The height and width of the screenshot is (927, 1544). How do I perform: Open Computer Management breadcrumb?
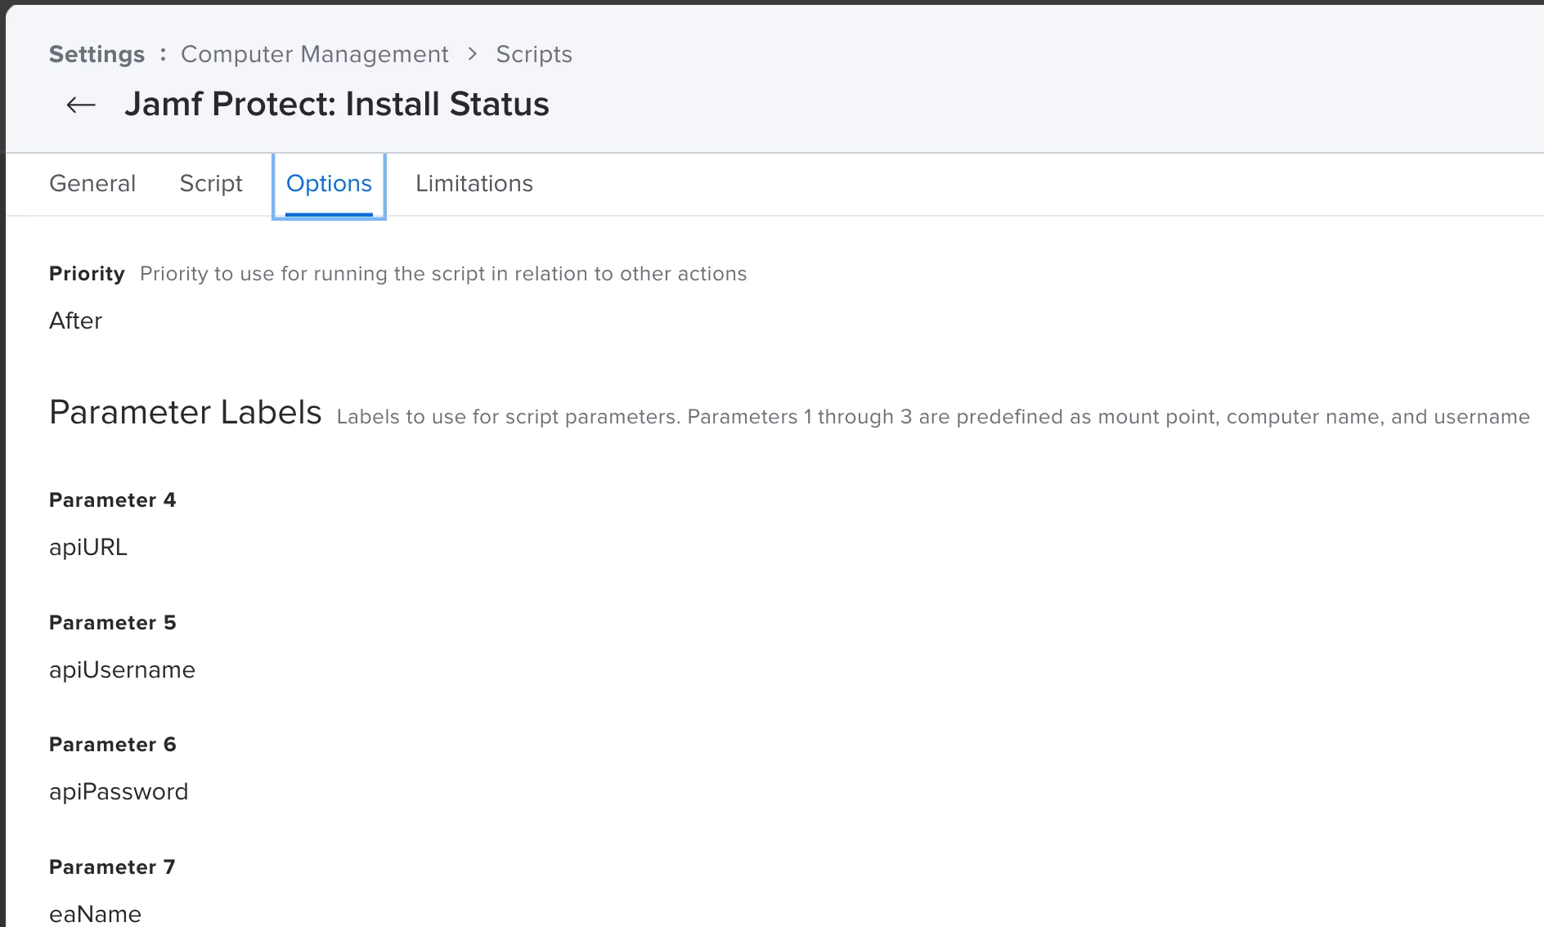(x=315, y=54)
